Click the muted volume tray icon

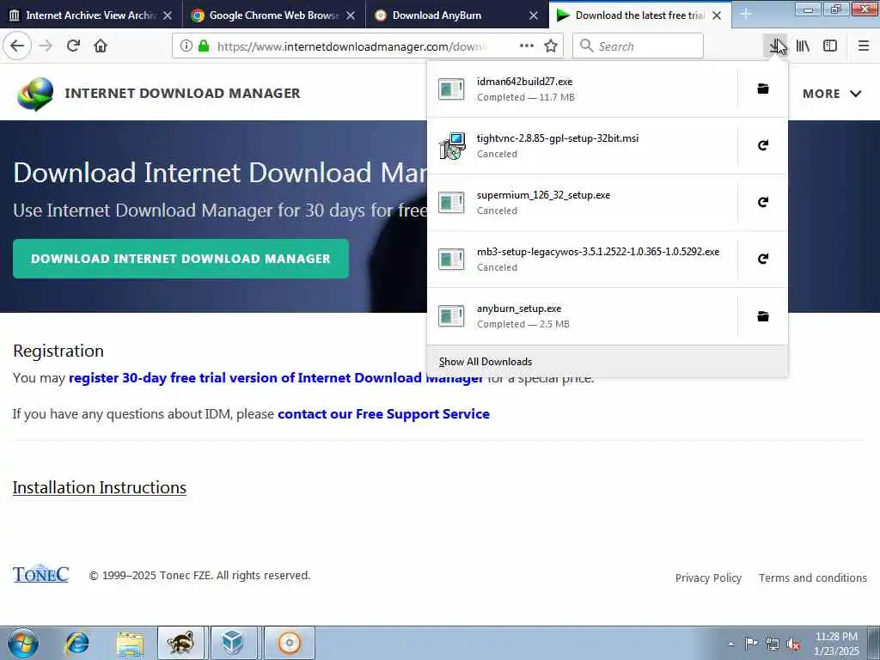pos(793,645)
